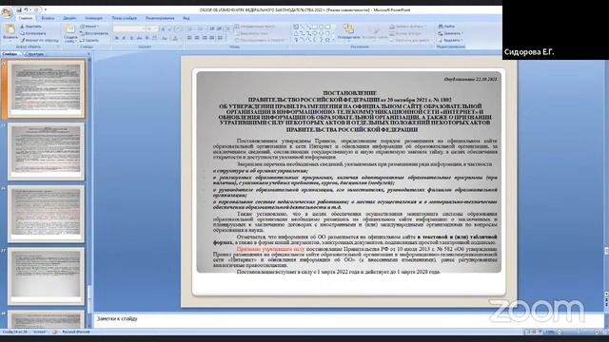
Task: Open the round Office button menu
Action: click(7, 12)
